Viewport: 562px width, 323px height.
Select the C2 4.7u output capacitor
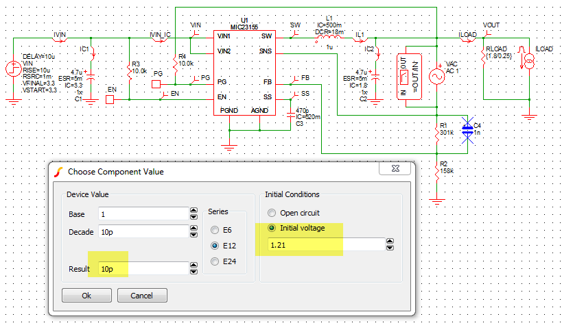(x=375, y=78)
